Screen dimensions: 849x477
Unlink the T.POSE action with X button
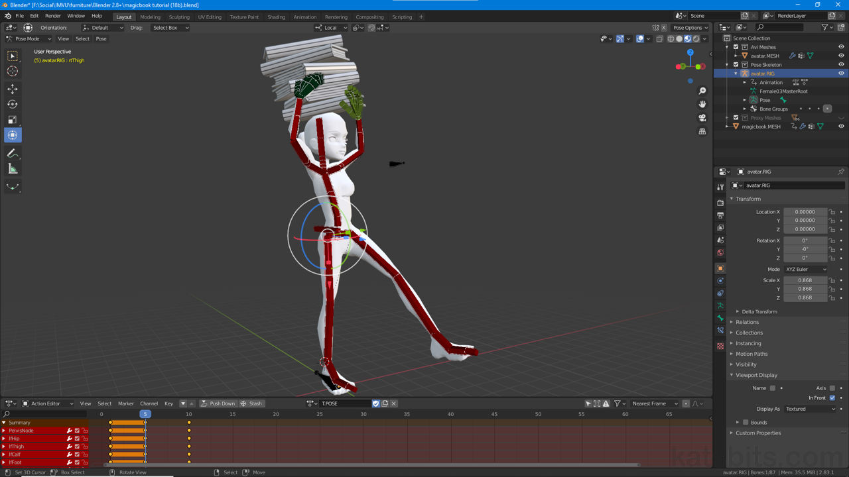[393, 403]
